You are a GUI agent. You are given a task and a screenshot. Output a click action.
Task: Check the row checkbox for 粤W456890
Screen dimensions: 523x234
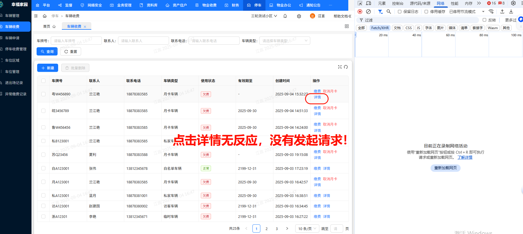43,94
